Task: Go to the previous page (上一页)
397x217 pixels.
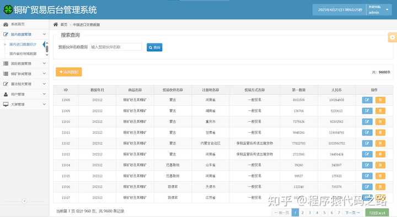Action: click(x=282, y=213)
